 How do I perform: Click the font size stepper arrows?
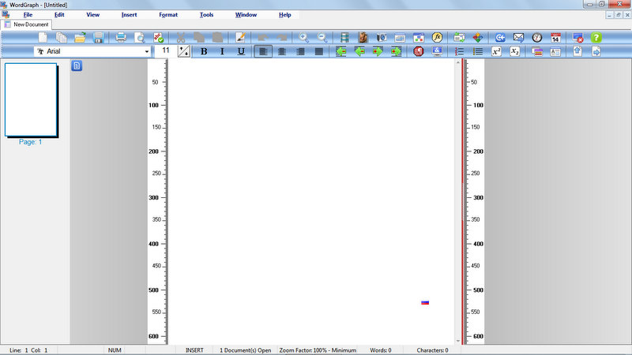point(184,51)
